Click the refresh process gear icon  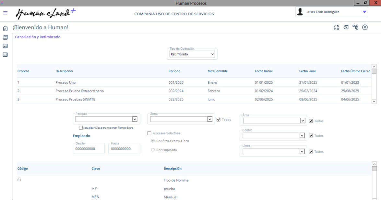click(337, 28)
